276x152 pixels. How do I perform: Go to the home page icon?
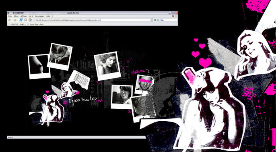pyautogui.click(x=30, y=20)
